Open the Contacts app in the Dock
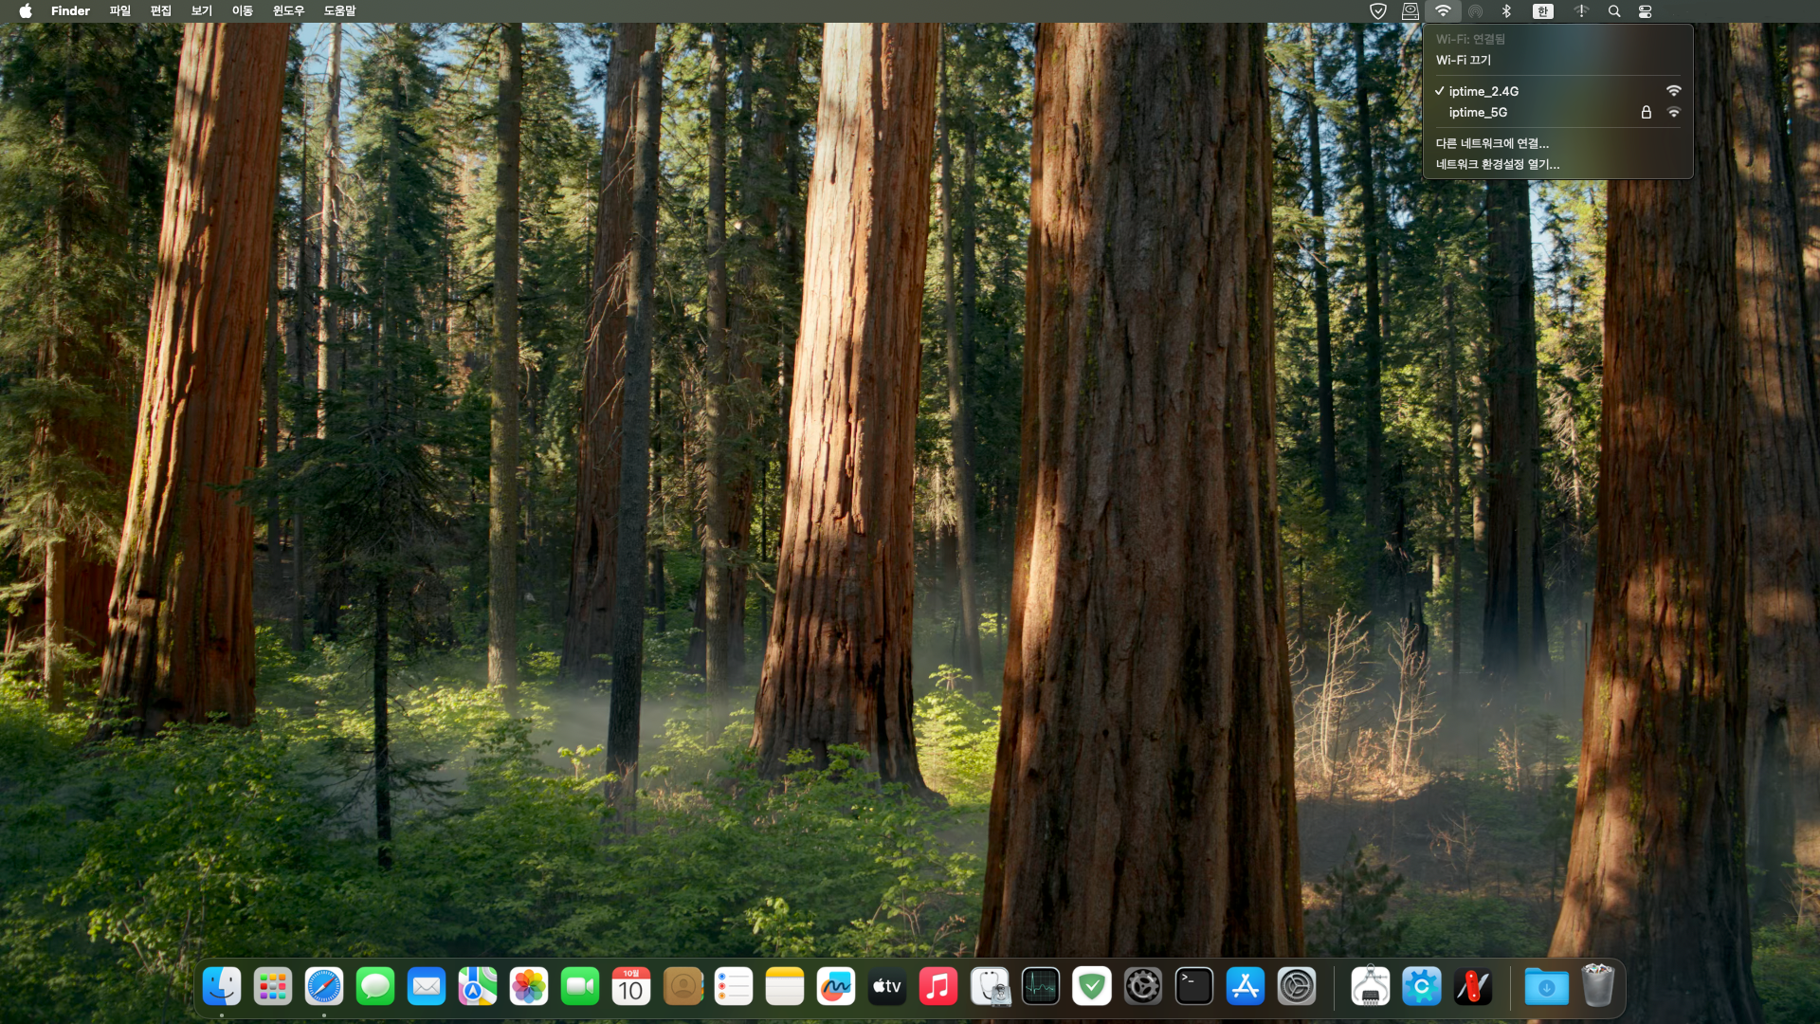1820x1024 pixels. tap(682, 987)
